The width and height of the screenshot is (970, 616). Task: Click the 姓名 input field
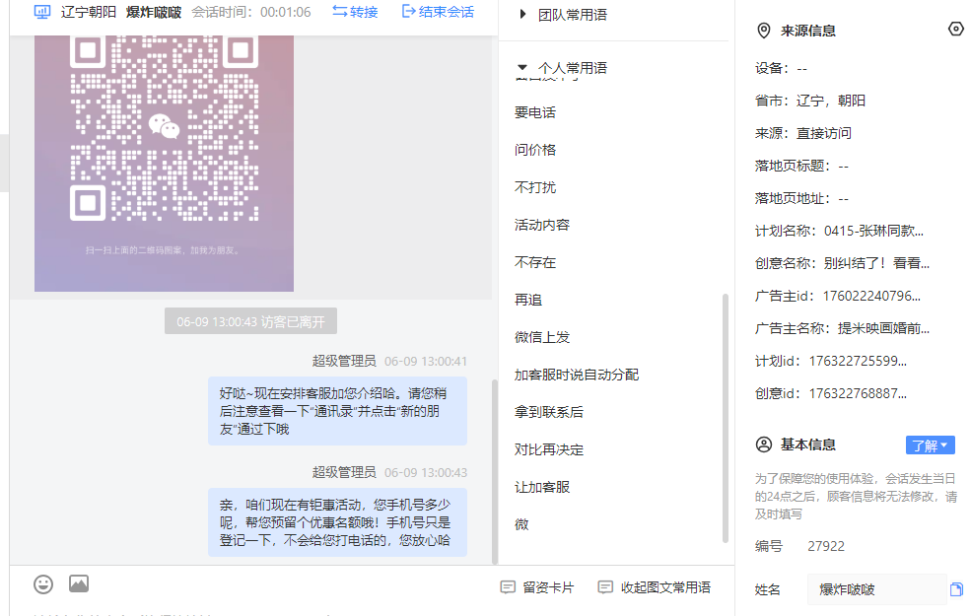coord(876,589)
